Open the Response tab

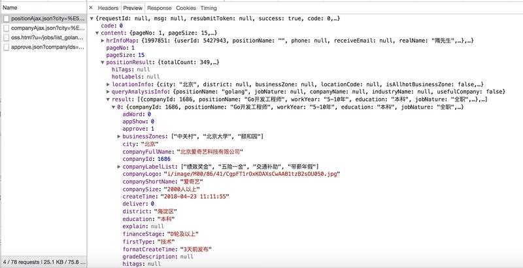159,8
